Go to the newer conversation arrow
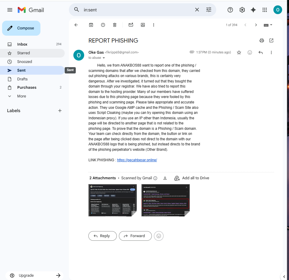289x280 pixels. click(245, 25)
